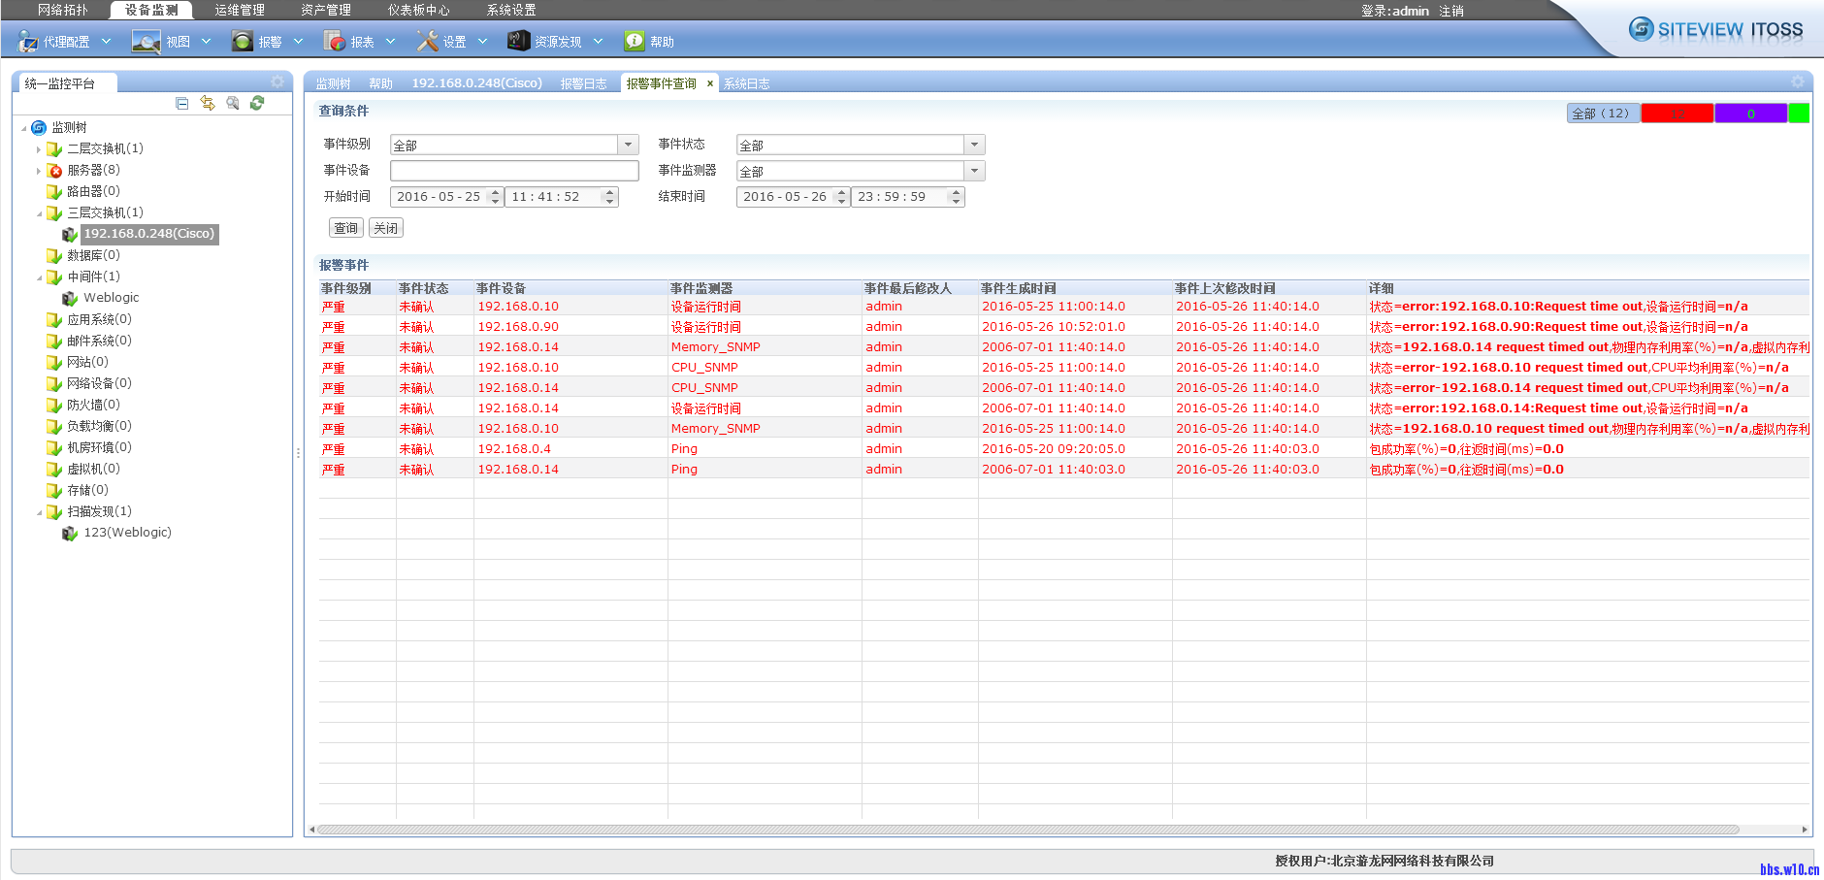Click the 报表 toolbar icon
Screen dimensions: 1824x880
pos(335,41)
